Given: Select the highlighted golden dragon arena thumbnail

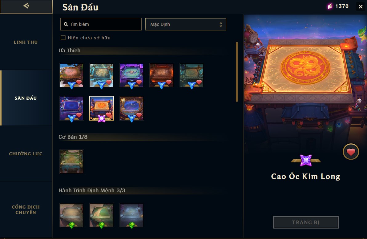Looking at the screenshot, I should (x=102, y=108).
